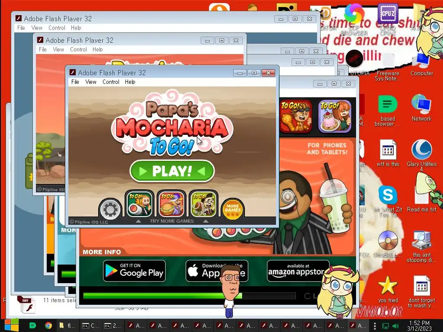This screenshot has width=443, height=332.
Task: Open Control menu in front Flash Player window
Action: pos(111,82)
